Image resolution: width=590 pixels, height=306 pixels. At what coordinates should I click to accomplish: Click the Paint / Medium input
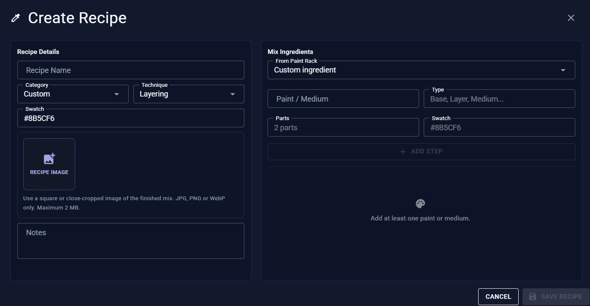[343, 99]
